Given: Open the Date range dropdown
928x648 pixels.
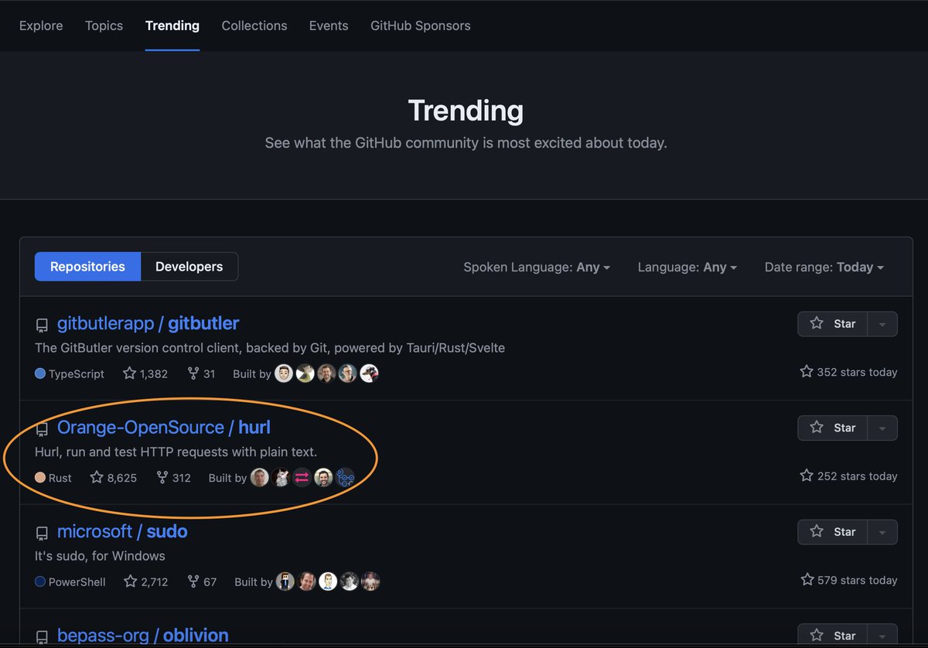Looking at the screenshot, I should pos(824,267).
